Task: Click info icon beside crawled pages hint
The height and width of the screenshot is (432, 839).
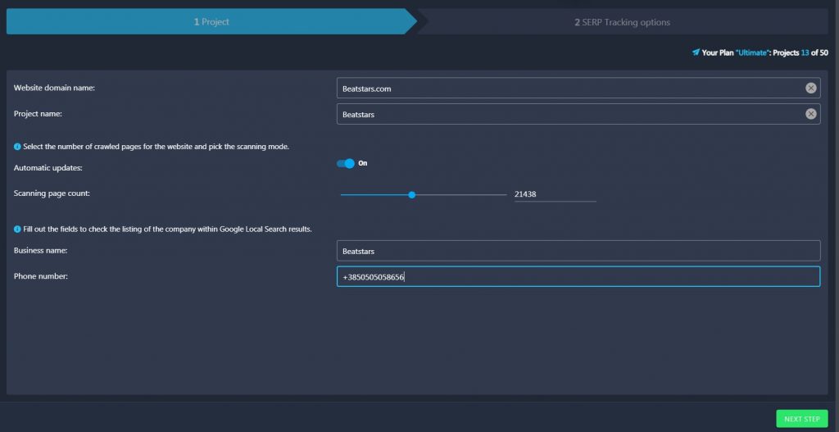Action: pos(17,147)
